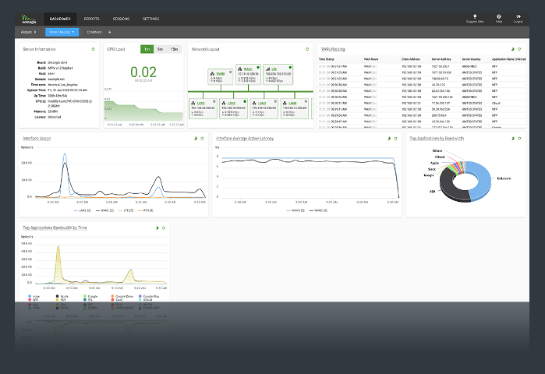This screenshot has height=374, width=545.
Task: Sort by the Time Stamp column
Action: click(340, 59)
